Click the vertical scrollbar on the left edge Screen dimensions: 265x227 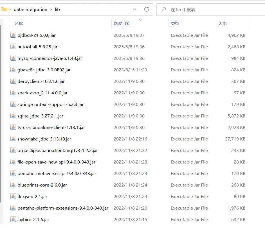point(1,113)
